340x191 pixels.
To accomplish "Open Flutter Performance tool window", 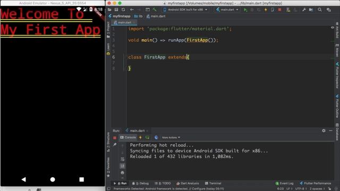I will (x=316, y=184).
